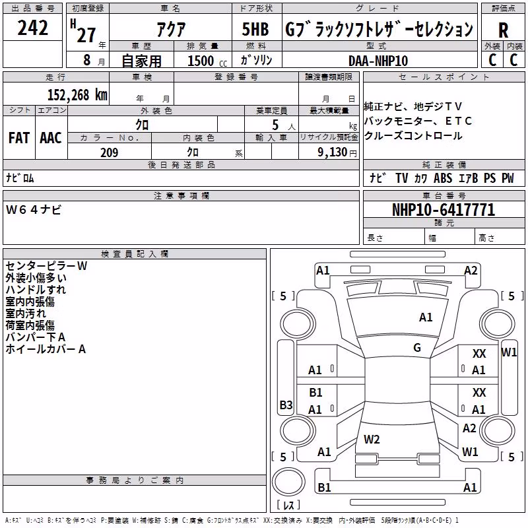Select the A1 mark on the hood
The image size is (528, 528).
(426, 317)
